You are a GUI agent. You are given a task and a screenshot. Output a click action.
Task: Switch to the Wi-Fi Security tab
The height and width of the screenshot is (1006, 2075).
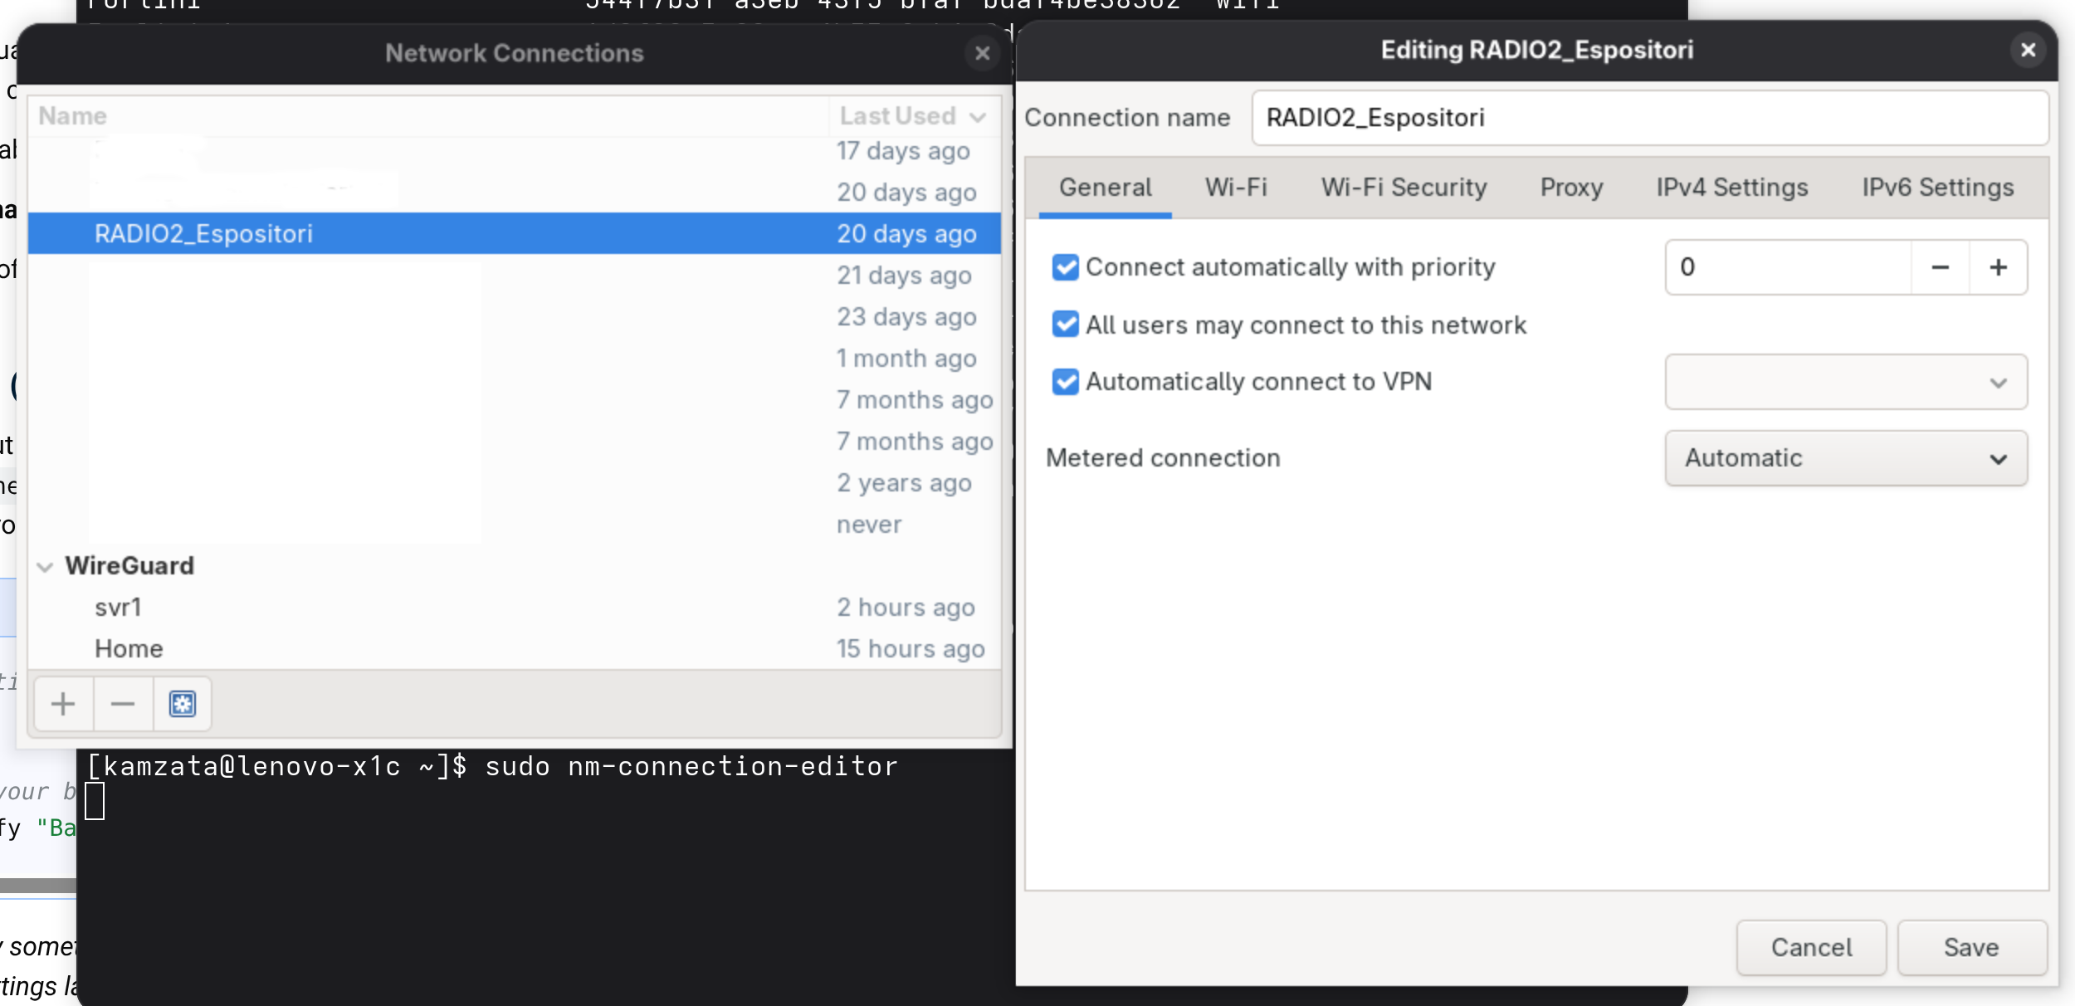click(x=1404, y=188)
